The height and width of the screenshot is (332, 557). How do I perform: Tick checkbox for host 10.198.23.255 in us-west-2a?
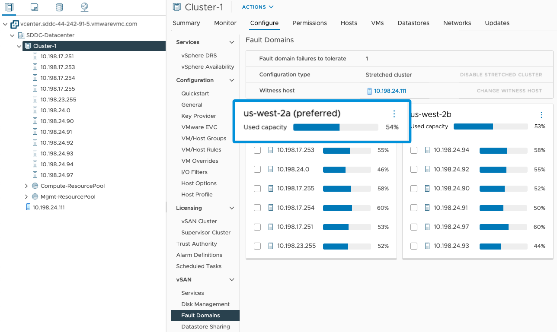click(x=257, y=246)
